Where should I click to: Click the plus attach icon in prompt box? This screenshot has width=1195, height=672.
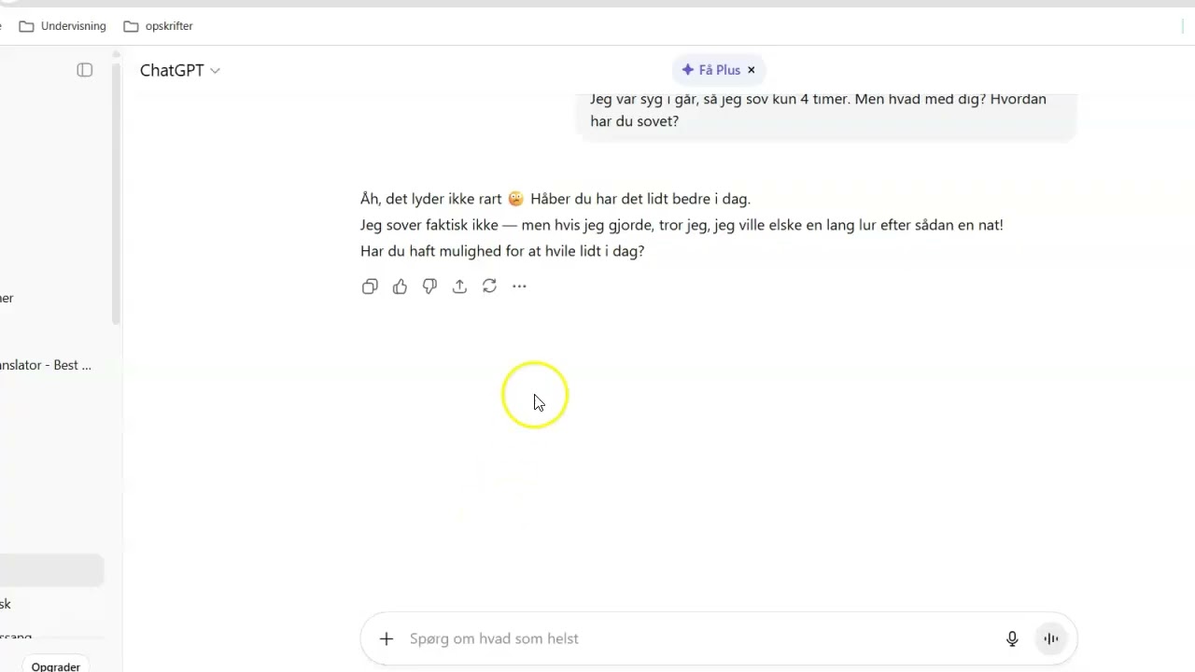[387, 638]
